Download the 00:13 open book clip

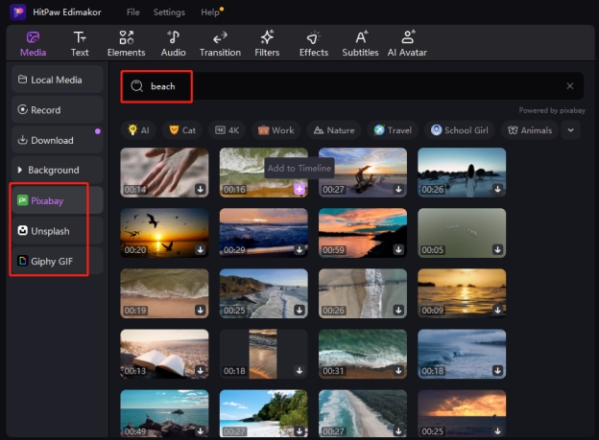click(x=201, y=371)
